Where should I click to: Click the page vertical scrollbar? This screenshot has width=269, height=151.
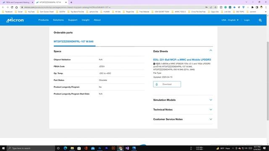click(268, 81)
